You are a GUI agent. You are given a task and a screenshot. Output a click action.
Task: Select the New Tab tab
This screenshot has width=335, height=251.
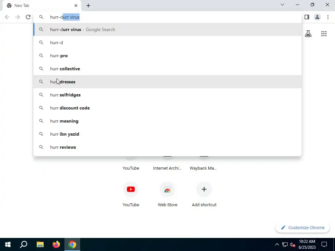pos(42,6)
